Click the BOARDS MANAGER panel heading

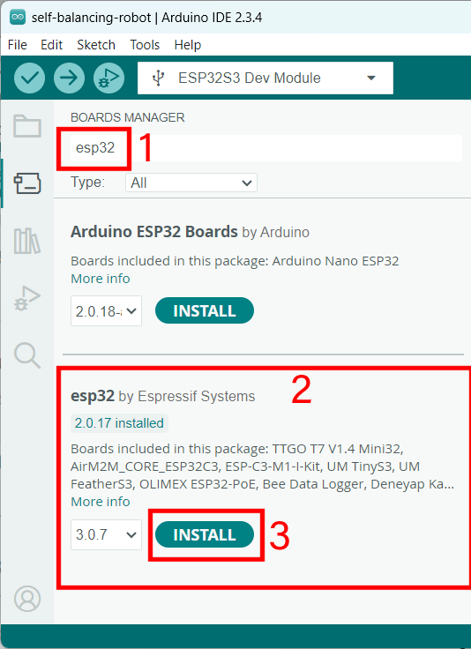(128, 117)
